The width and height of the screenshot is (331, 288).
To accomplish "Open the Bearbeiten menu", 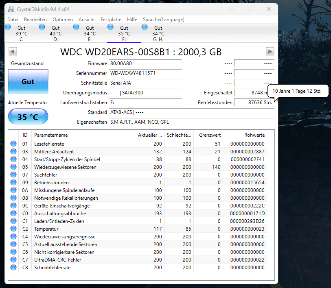I will pyautogui.click(x=35, y=20).
